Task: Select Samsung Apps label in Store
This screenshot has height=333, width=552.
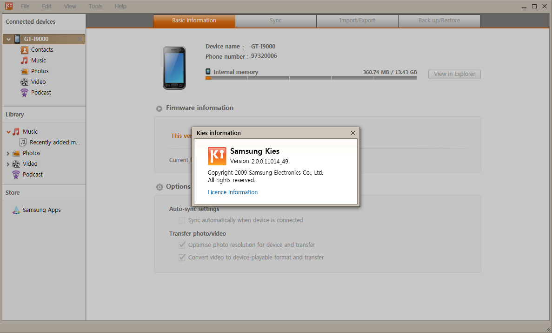Action: click(x=41, y=210)
